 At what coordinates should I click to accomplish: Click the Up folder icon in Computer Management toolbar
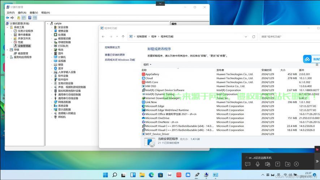(x=18, y=18)
